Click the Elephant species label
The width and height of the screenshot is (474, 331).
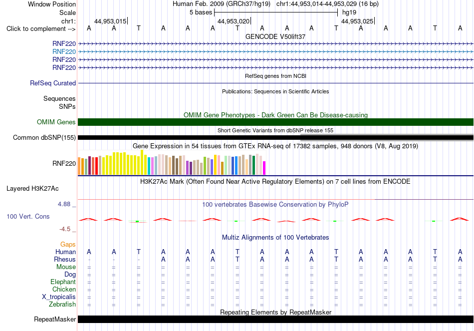[x=63, y=282]
